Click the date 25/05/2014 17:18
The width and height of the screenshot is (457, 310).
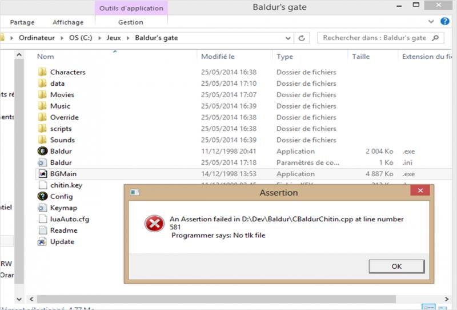pyautogui.click(x=228, y=162)
